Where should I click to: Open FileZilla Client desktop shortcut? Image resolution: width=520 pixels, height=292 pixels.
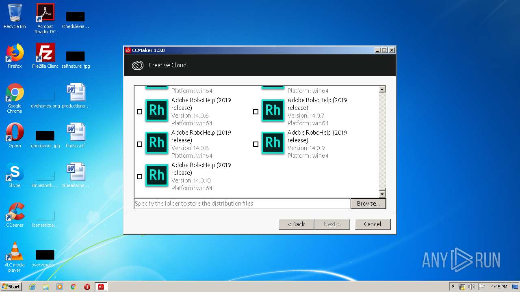(x=45, y=56)
